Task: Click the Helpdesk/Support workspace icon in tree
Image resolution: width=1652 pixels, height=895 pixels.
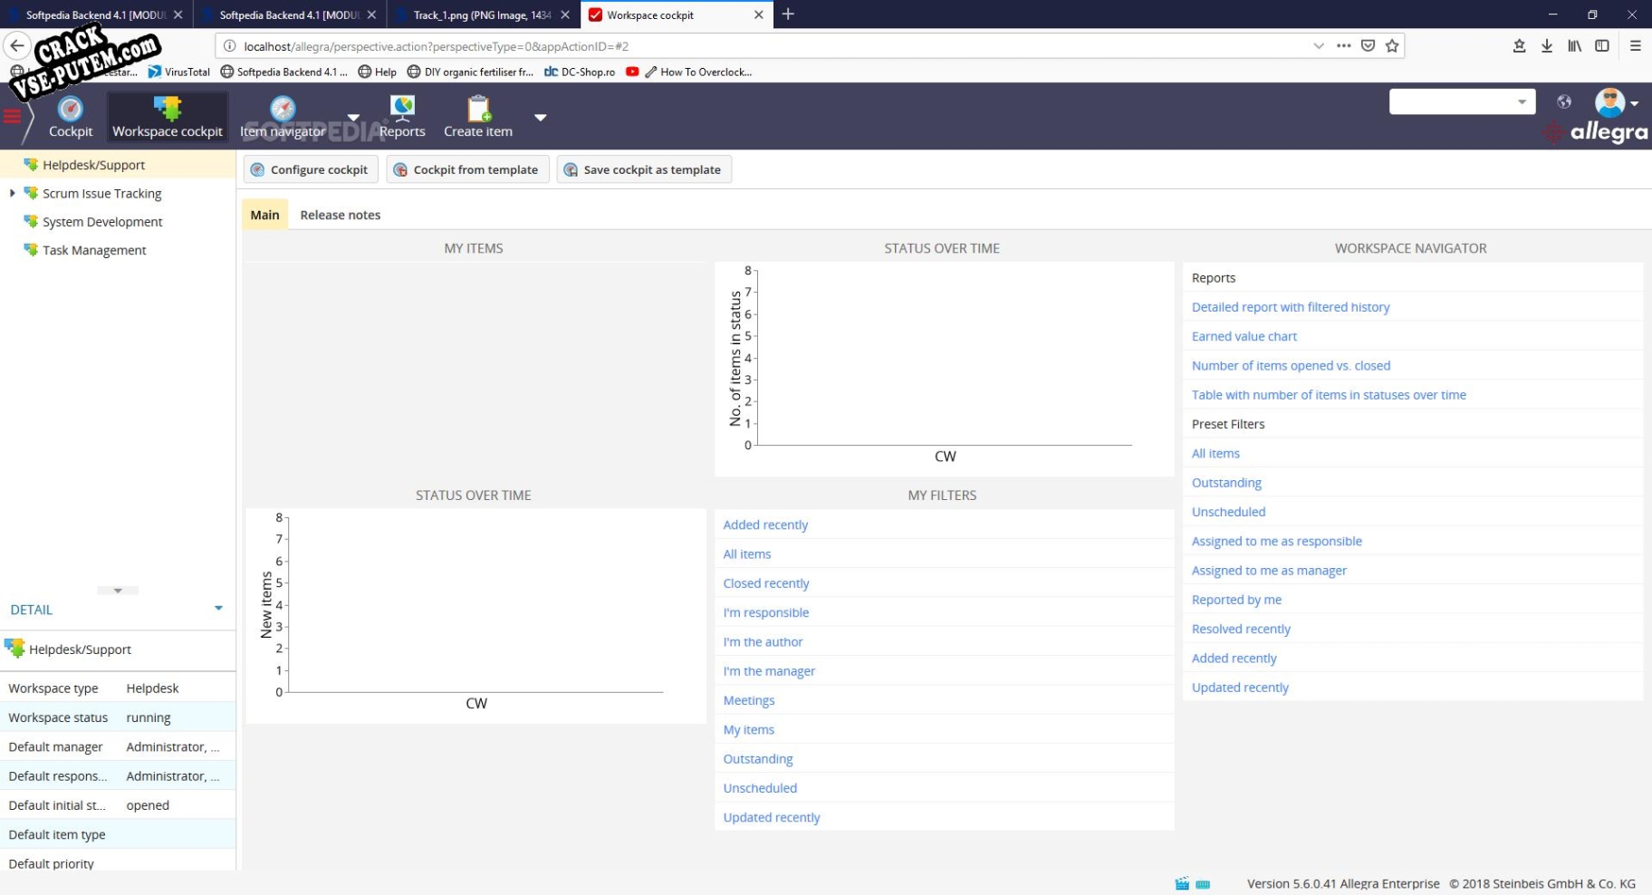Action: pyautogui.click(x=31, y=164)
